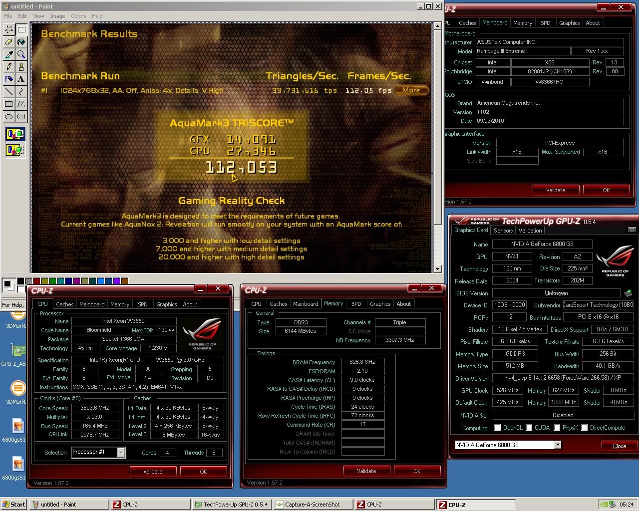Switch to untitled - Paint in taskbar
639x511 pixels.
click(69, 505)
